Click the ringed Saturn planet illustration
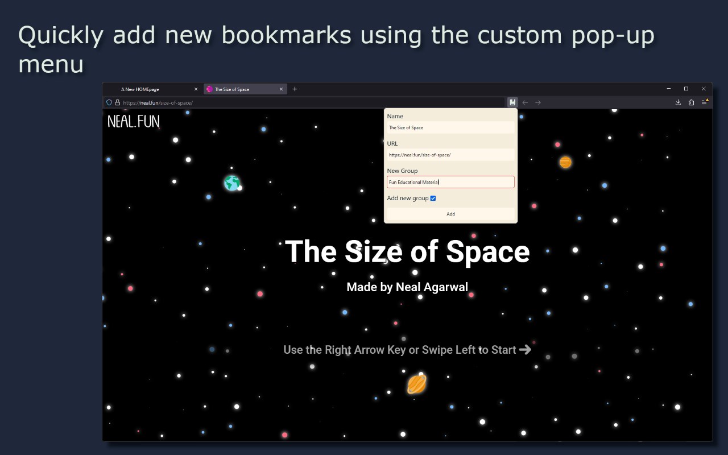The image size is (728, 455). pos(417,384)
